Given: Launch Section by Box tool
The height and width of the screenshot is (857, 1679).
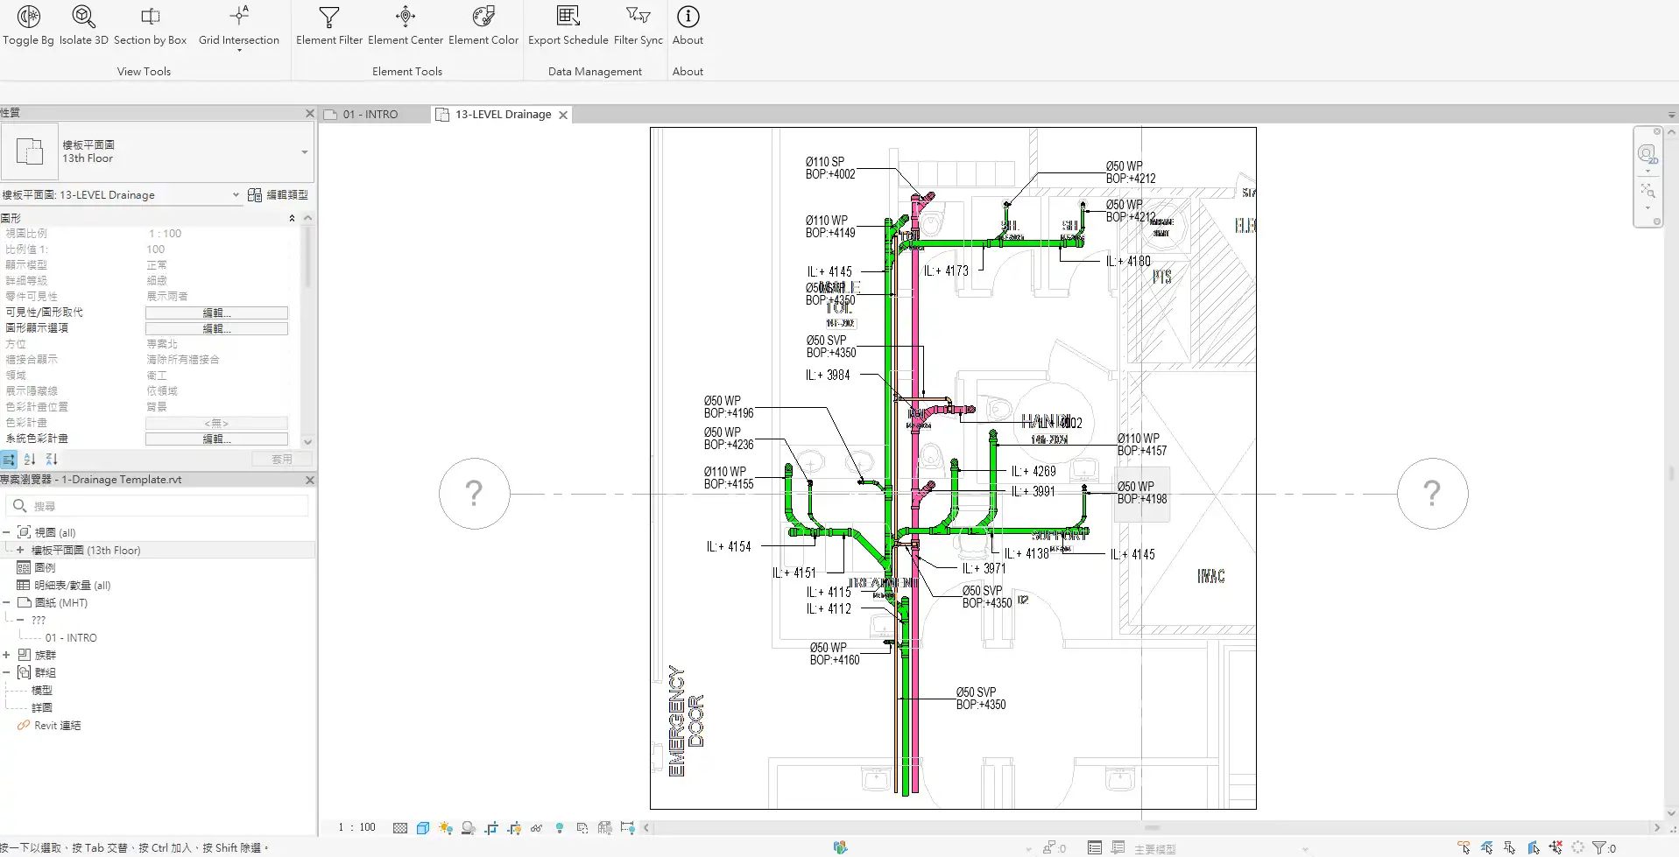Looking at the screenshot, I should [150, 25].
